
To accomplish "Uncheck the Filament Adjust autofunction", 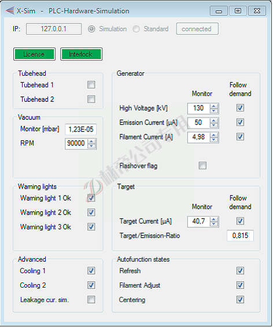I will pos(240,285).
